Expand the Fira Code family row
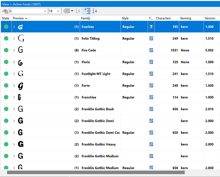 click(14, 50)
